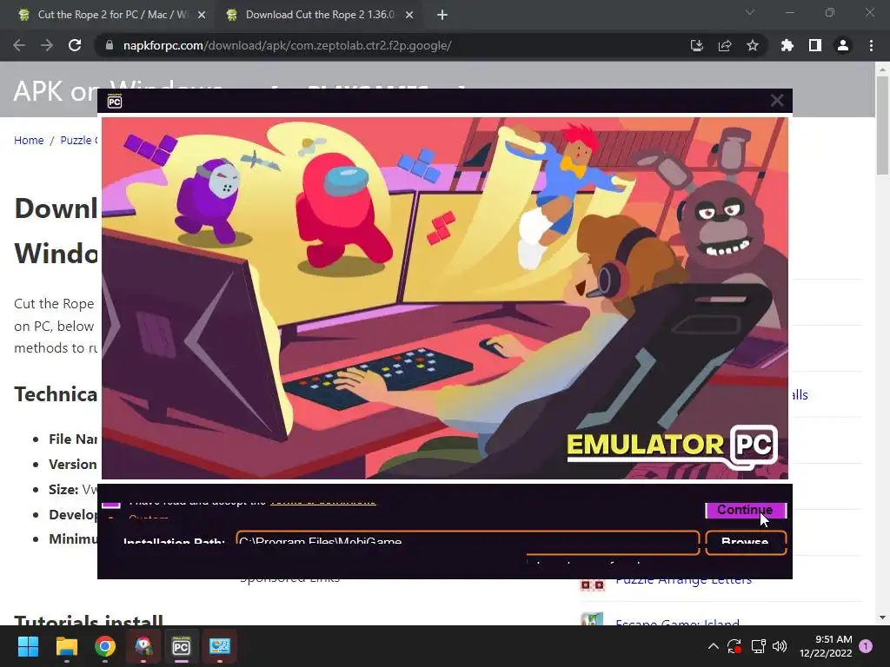Open the Escape Game: Island link

pyautogui.click(x=677, y=622)
